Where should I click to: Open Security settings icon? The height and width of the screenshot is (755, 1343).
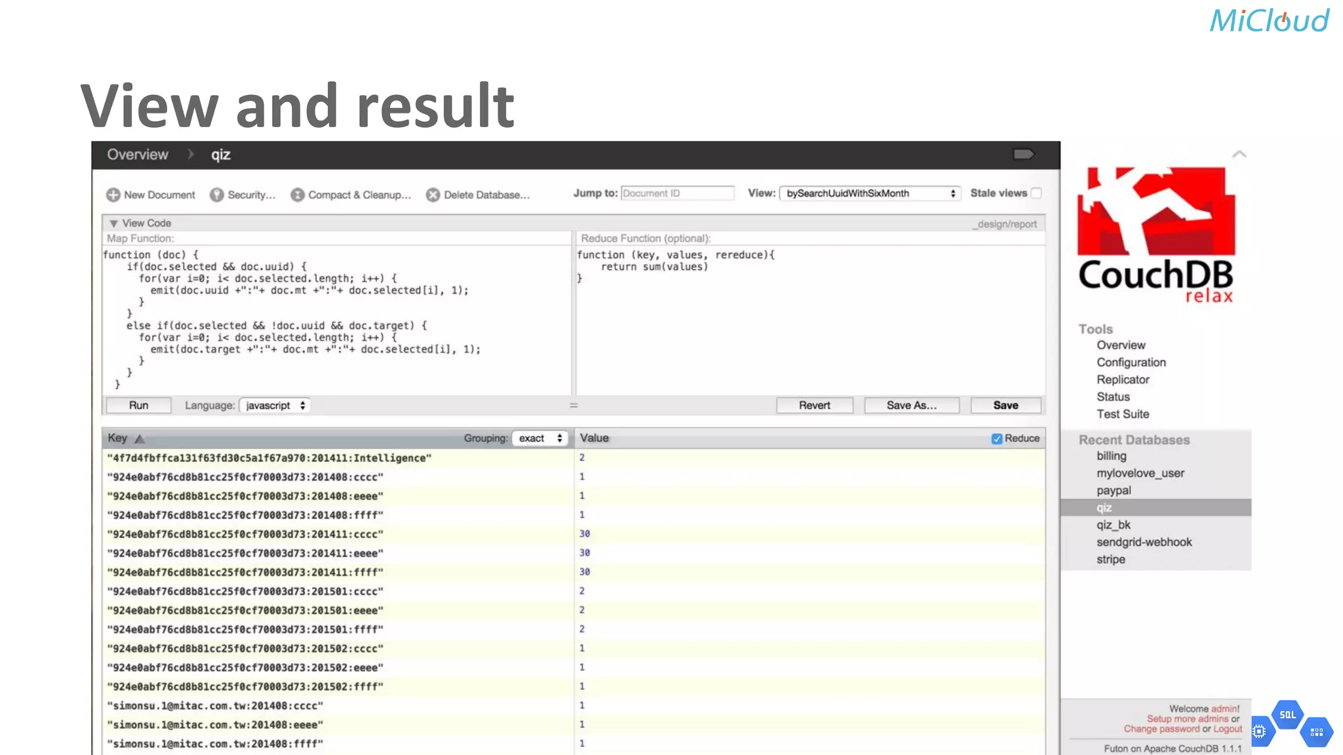[x=217, y=195]
